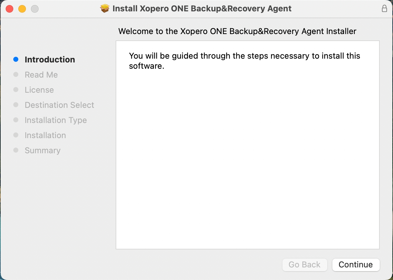
Task: Click the Read Me step bullet
Action: pos(16,74)
